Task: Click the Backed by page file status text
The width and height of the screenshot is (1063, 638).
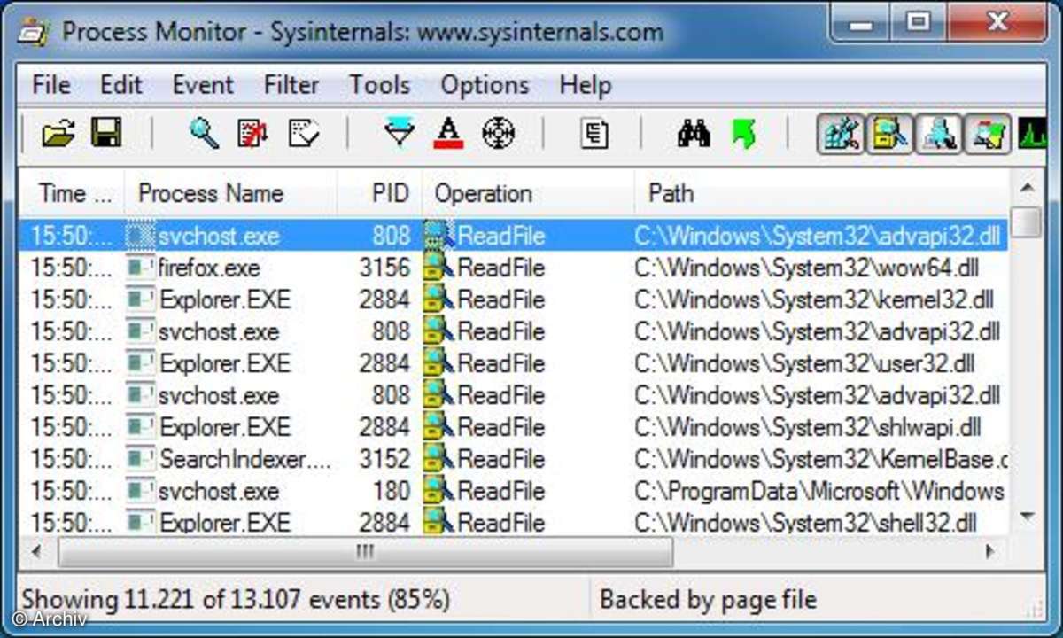Action: (708, 600)
